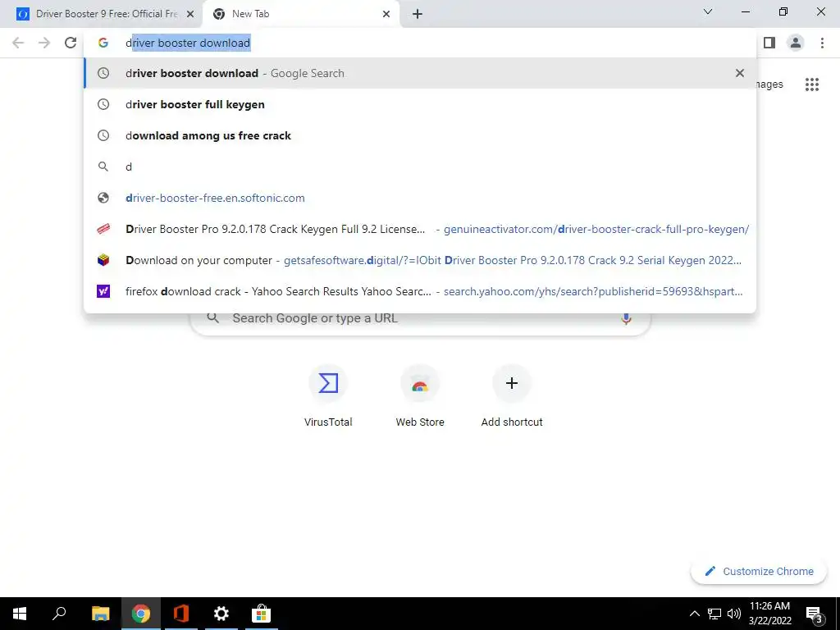Show hidden system tray icons
This screenshot has width=840, height=630.
[x=694, y=614]
